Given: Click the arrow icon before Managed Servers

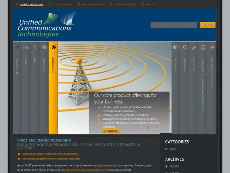Looking at the screenshot, I should coord(79,4).
